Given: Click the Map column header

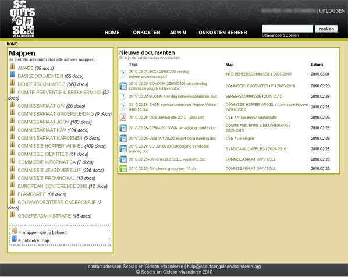Looking at the screenshot, I should (229, 65).
